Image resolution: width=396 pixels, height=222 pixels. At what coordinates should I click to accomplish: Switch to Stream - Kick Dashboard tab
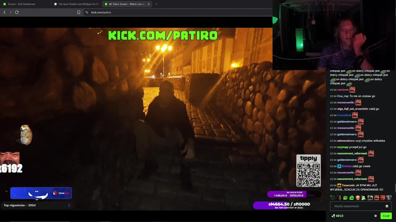25,4
